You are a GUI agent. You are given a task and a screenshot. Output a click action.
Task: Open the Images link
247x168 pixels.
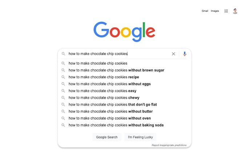[x=215, y=11]
